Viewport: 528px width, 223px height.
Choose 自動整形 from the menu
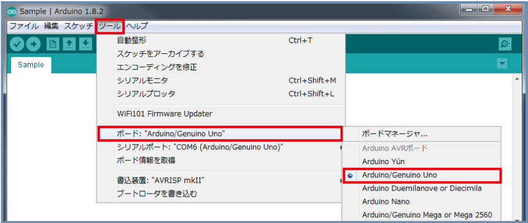tap(221, 40)
